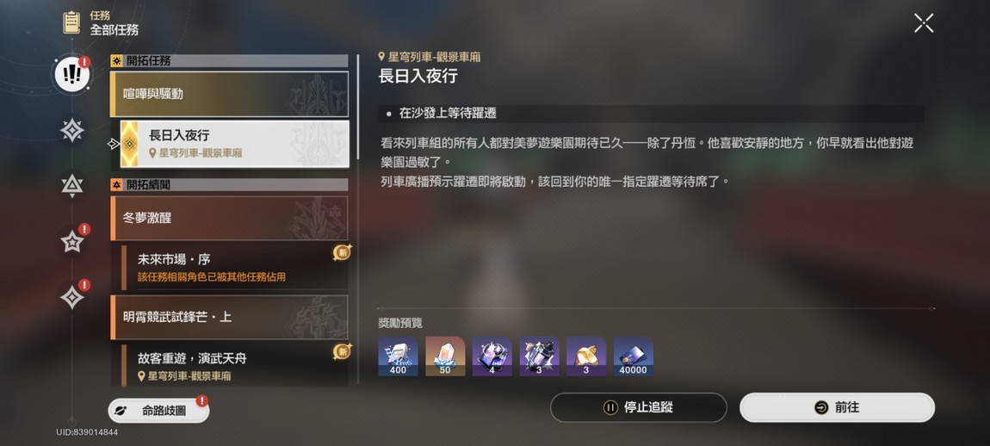
Task: Click the 40000 credit reward icon
Action: click(634, 356)
